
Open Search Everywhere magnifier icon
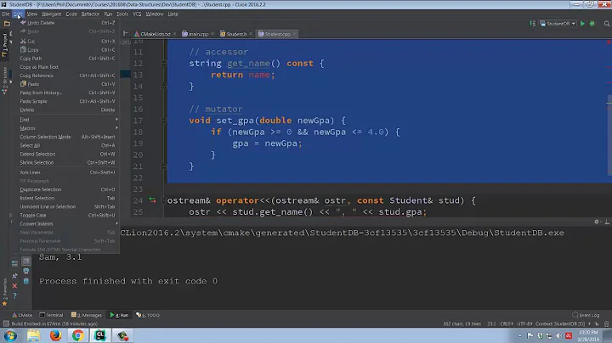(x=607, y=24)
